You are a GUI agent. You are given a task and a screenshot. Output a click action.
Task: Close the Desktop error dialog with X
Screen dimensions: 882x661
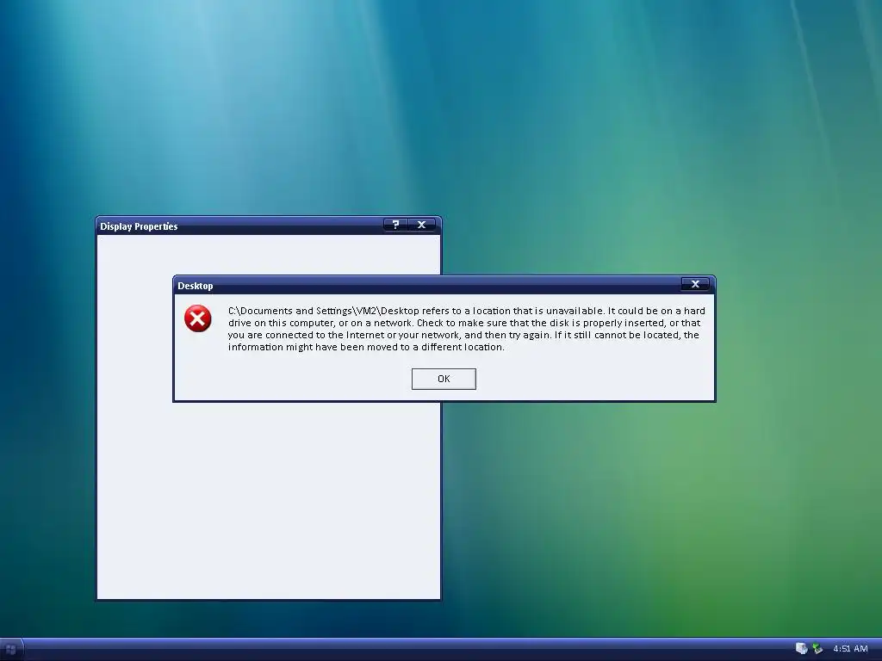point(695,284)
